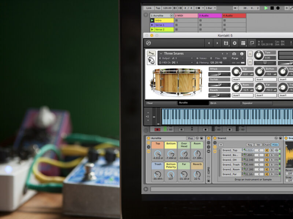Click the Map button in Acrolite rack
This screenshot has width=293, height=219.
190,138
